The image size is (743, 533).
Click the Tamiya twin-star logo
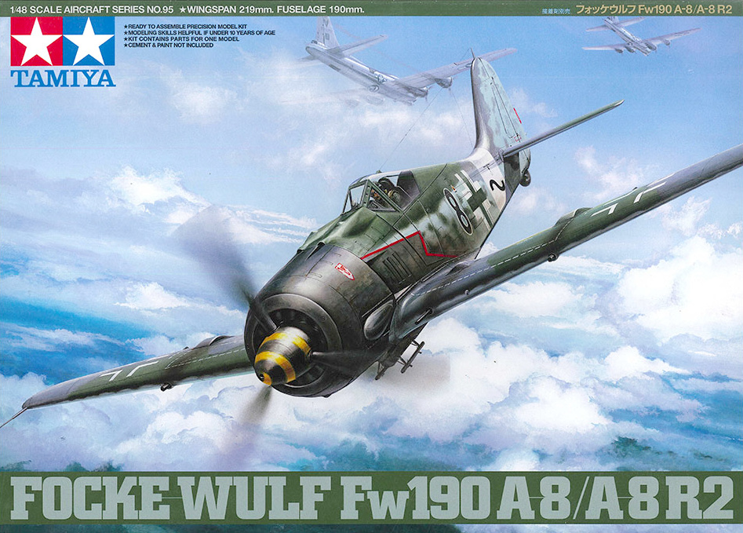(x=63, y=42)
